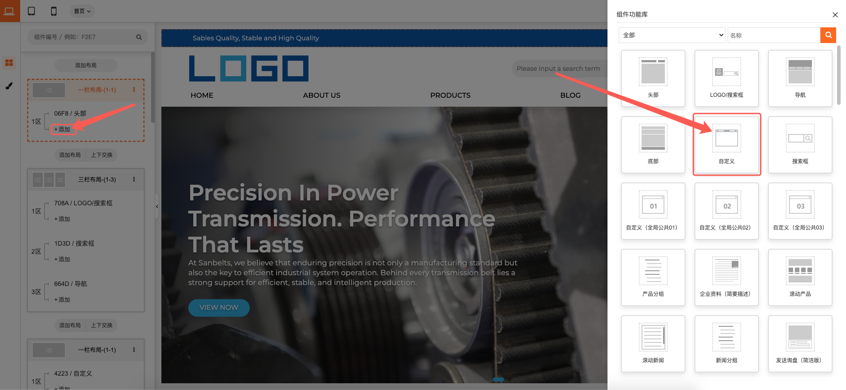This screenshot has height=390, width=846.
Task: Click orange search button in component library
Action: (x=828, y=35)
